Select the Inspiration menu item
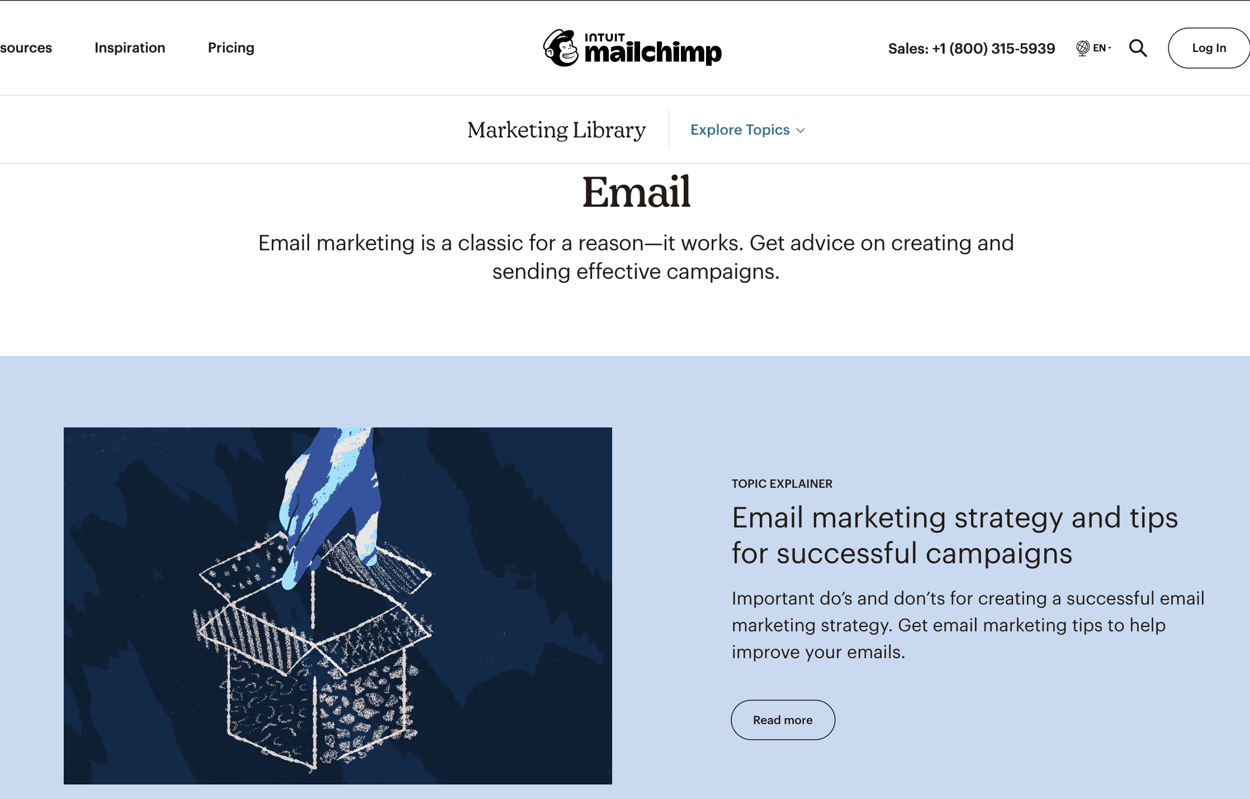Image resolution: width=1250 pixels, height=799 pixels. 129,47
